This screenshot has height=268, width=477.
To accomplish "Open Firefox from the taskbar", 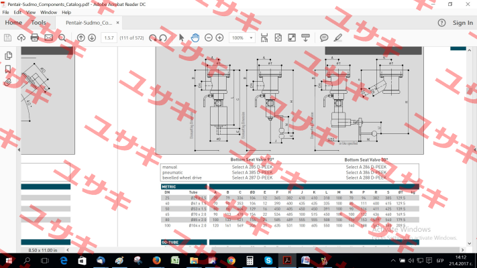I will click(157, 261).
